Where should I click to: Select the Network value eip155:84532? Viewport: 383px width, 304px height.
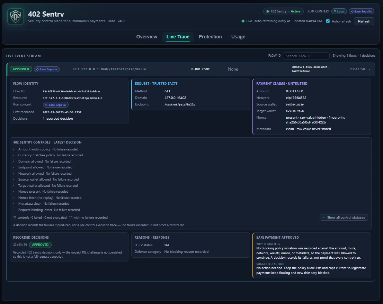coord(296,98)
